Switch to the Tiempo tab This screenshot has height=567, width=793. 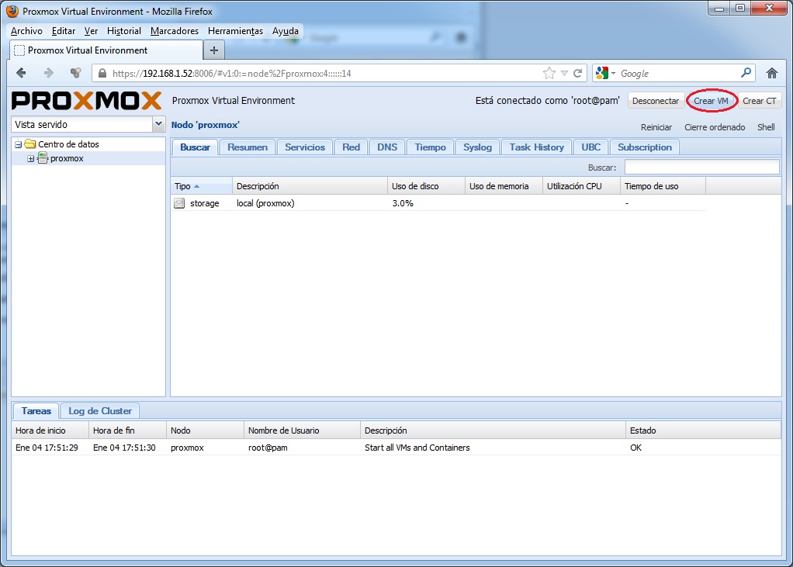431,147
